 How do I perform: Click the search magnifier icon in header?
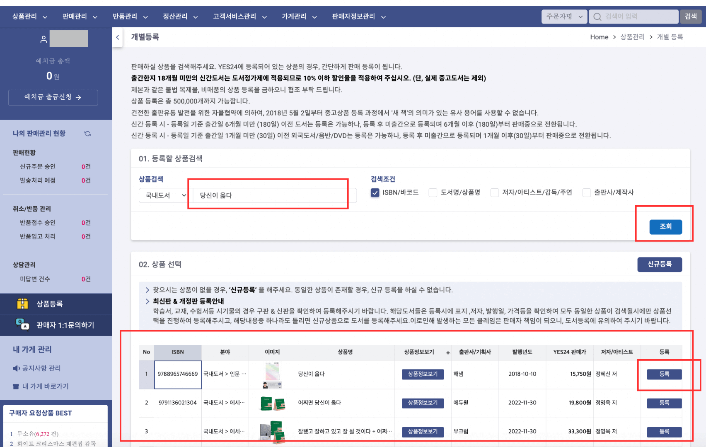point(597,17)
